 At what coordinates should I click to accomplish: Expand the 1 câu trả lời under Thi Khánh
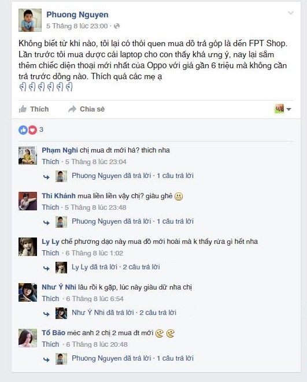pyautogui.click(x=175, y=221)
